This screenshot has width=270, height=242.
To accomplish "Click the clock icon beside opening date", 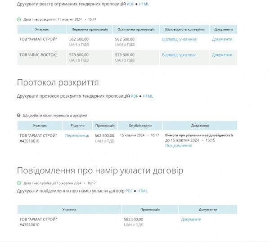I will (19, 19).
